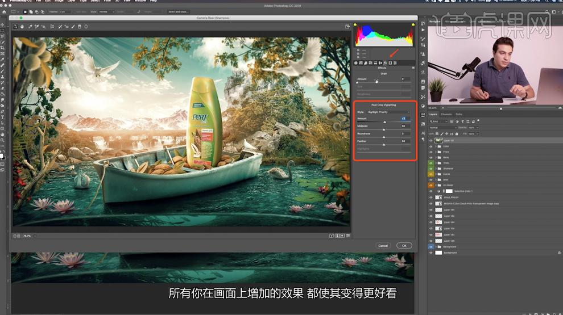Click the vignette Amount value field
Viewport: 563px width, 315px height.
click(405, 119)
